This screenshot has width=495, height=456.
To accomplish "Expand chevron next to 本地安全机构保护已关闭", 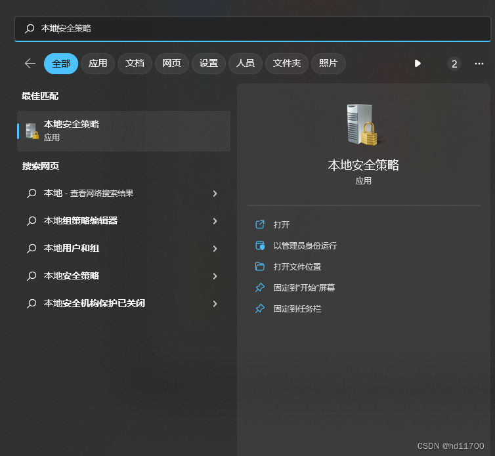I will (215, 304).
